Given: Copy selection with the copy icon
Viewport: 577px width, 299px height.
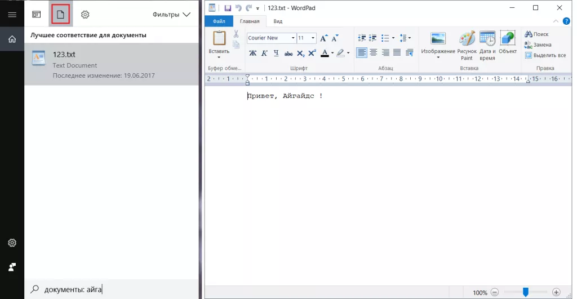Looking at the screenshot, I should pos(236,44).
